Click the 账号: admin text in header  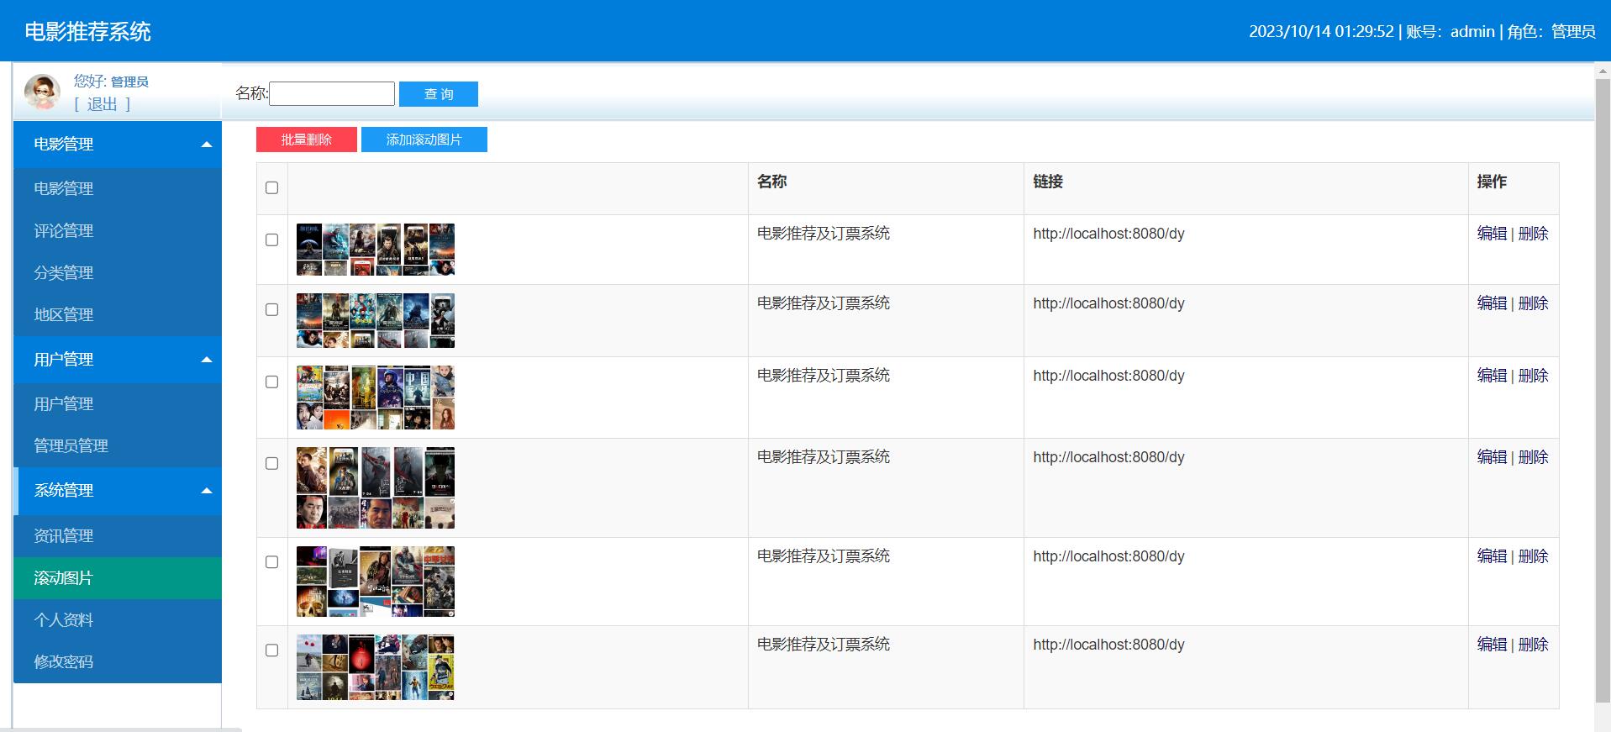tap(1450, 32)
